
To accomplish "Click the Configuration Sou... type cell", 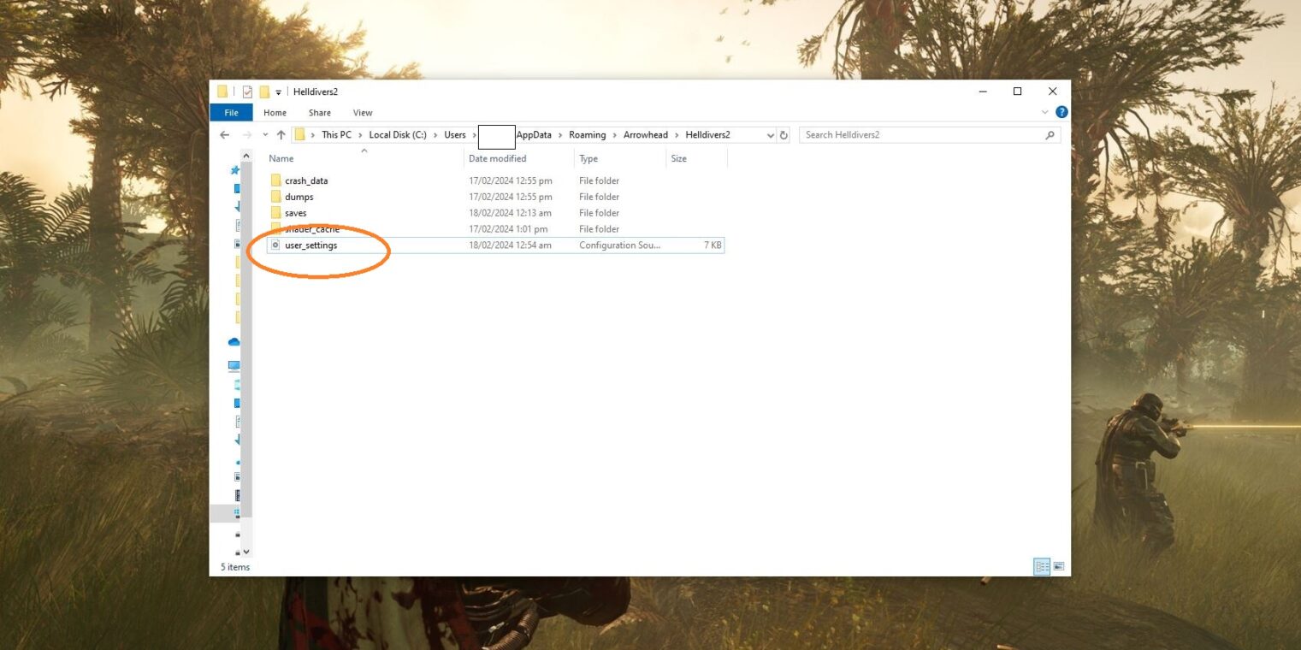I will point(620,245).
